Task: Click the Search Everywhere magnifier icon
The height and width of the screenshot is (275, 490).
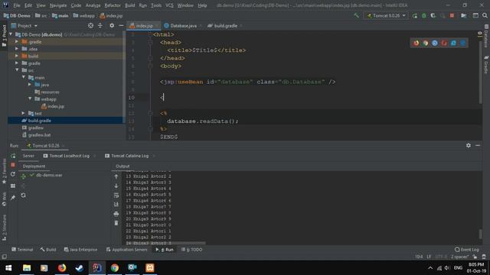Action: click(x=485, y=15)
